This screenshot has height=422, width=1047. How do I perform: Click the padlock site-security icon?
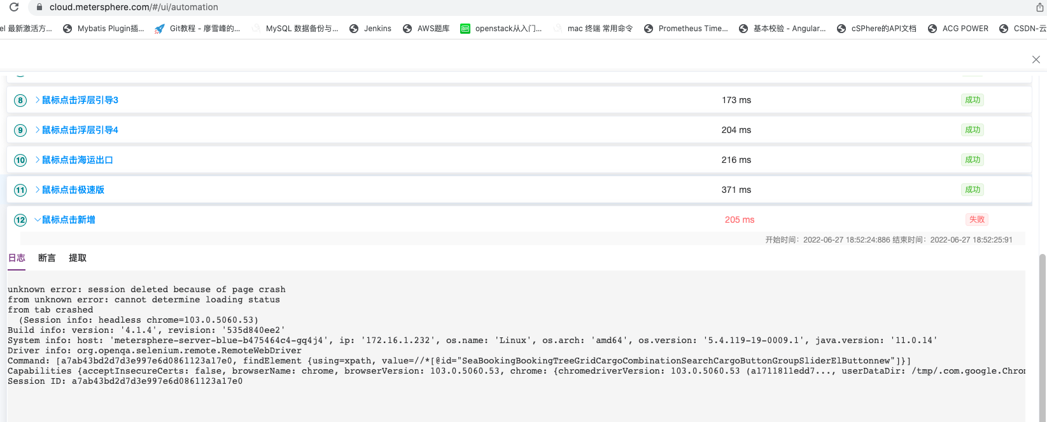click(39, 7)
